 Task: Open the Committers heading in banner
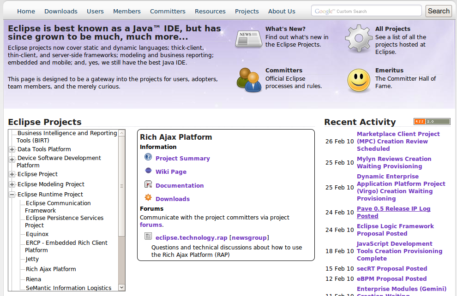[284, 70]
